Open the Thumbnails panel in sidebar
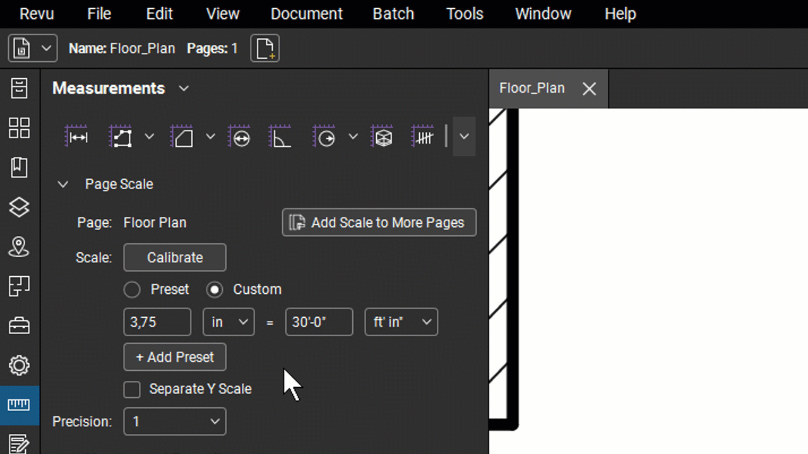Image resolution: width=808 pixels, height=454 pixels. (19, 128)
